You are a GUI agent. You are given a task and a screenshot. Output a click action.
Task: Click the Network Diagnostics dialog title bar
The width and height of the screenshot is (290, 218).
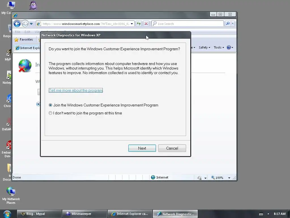pyautogui.click(x=116, y=35)
